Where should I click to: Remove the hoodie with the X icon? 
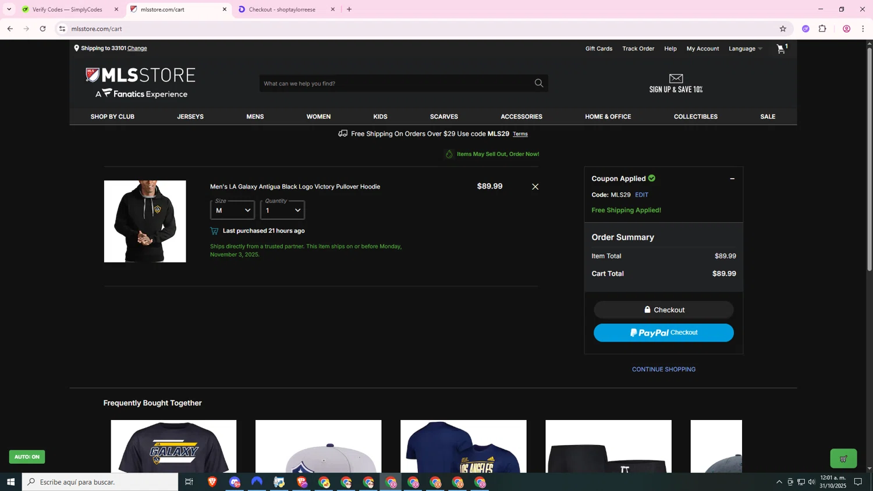[535, 187]
